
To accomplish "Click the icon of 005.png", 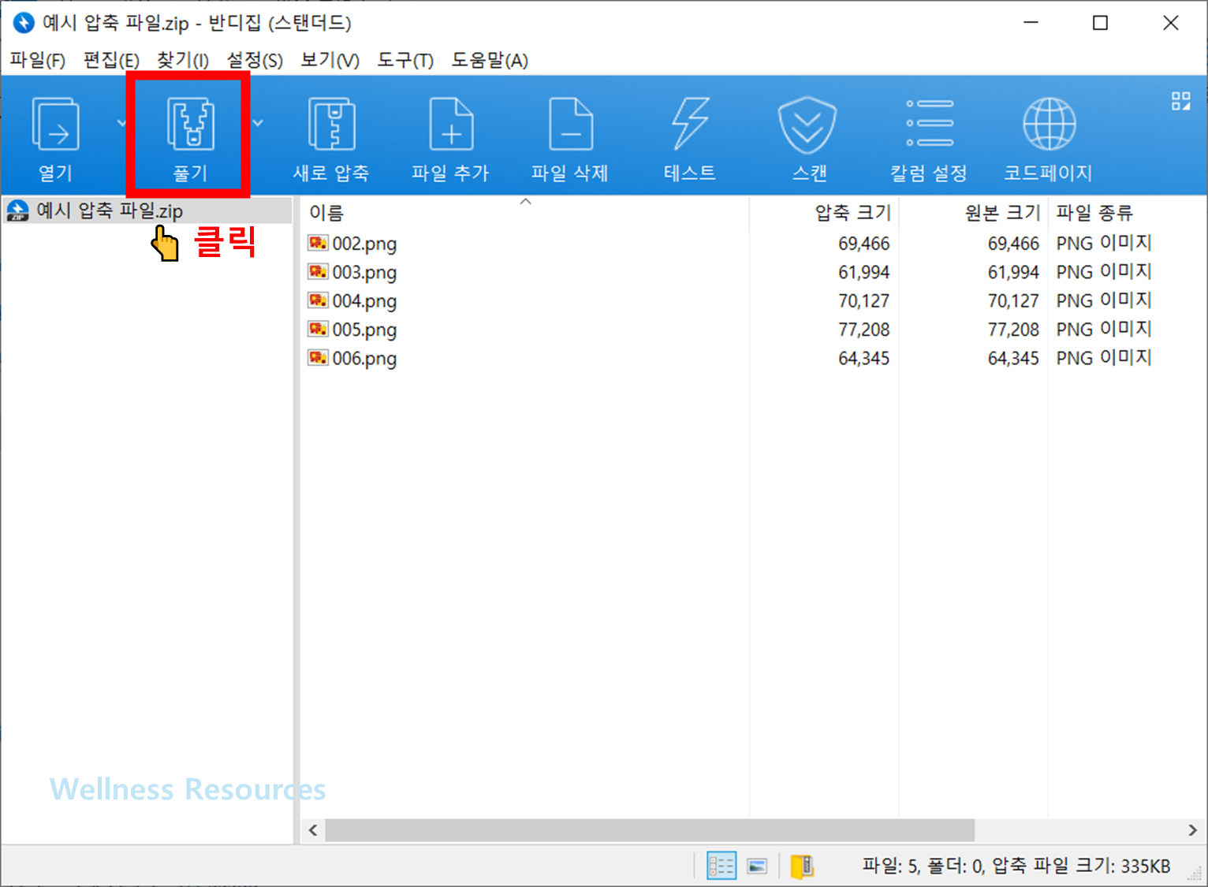I will [318, 329].
